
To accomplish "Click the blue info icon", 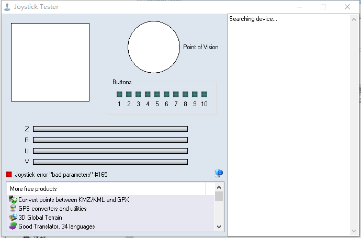I will click(x=219, y=173).
